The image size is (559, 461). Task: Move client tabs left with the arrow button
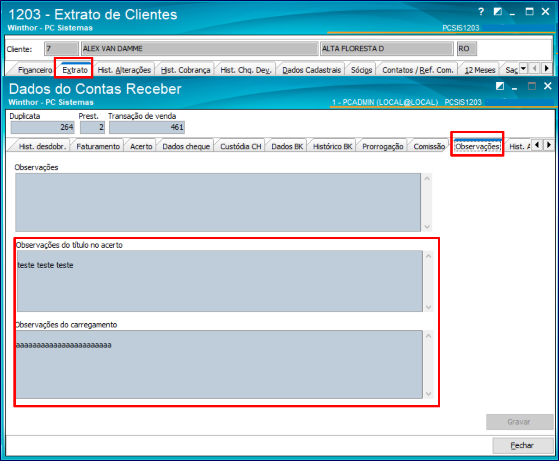tap(535, 69)
